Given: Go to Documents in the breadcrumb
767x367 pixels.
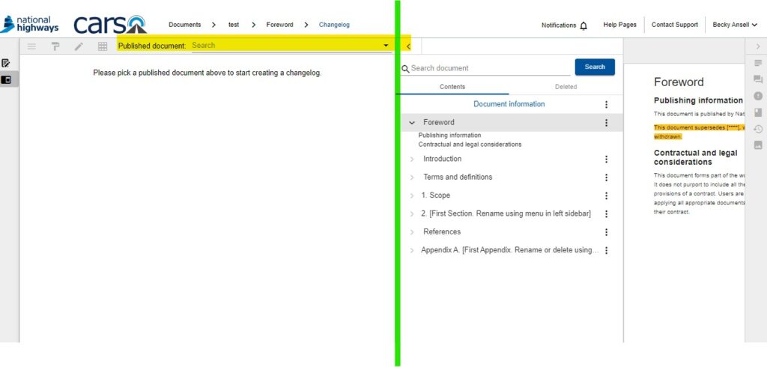Looking at the screenshot, I should [184, 25].
